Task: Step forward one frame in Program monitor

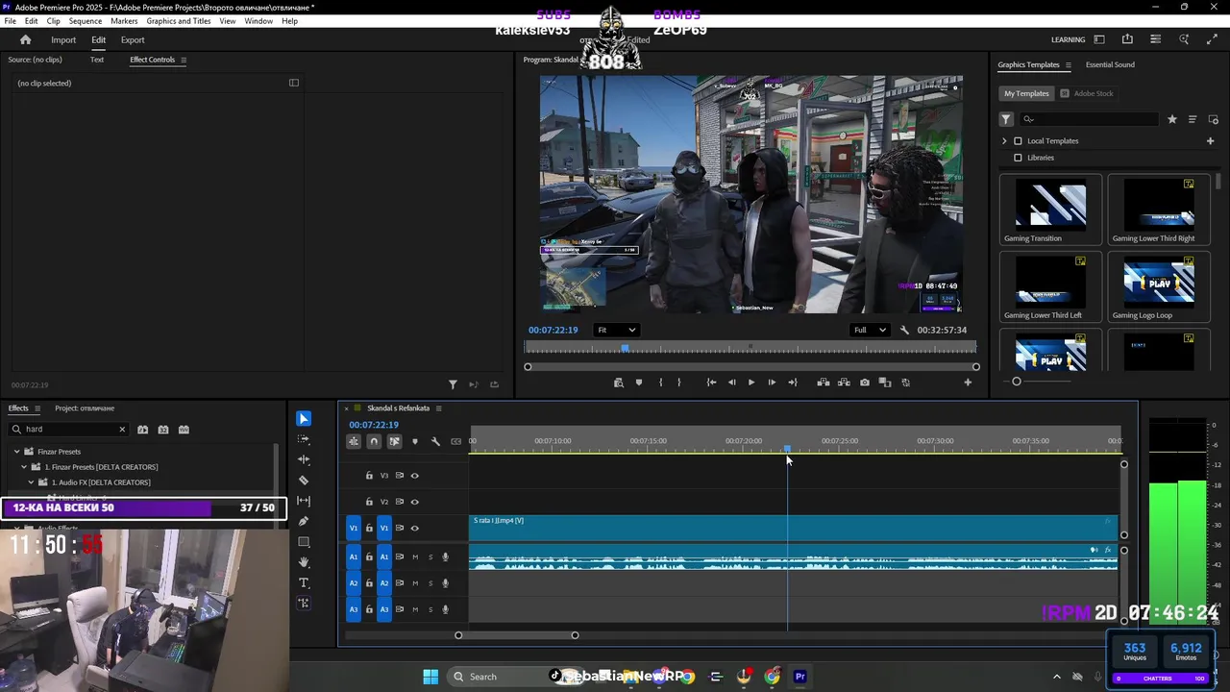Action: click(x=772, y=383)
